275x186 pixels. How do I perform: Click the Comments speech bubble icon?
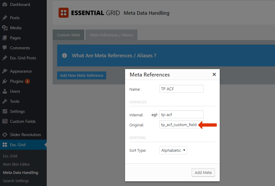[5, 48]
